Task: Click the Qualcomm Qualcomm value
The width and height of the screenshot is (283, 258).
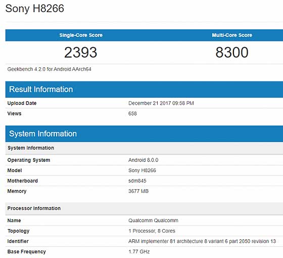Action: tap(153, 221)
